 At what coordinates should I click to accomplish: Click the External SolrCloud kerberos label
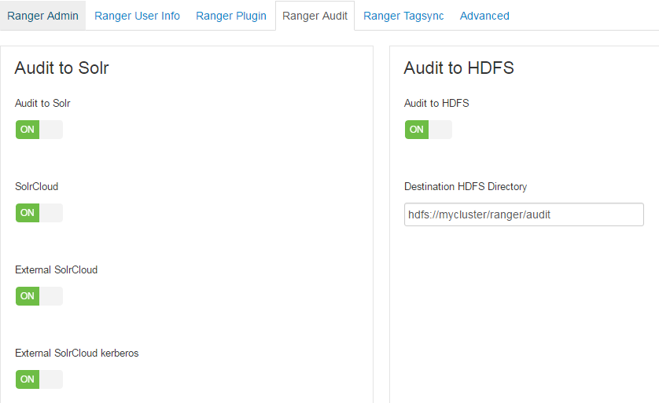pyautogui.click(x=76, y=354)
